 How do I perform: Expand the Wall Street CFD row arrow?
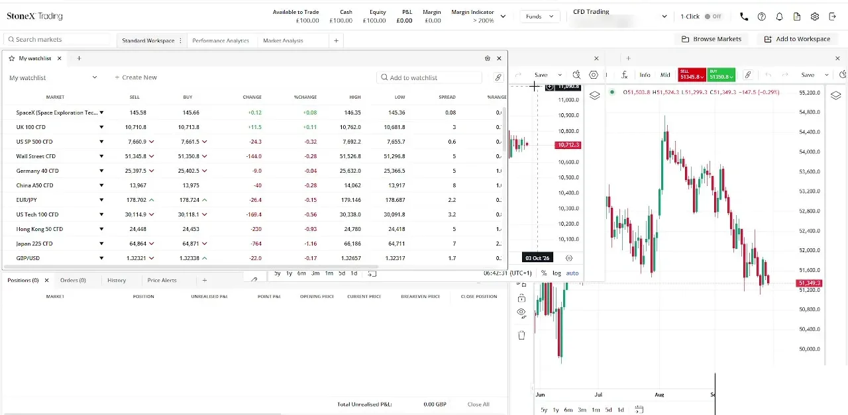click(x=101, y=156)
